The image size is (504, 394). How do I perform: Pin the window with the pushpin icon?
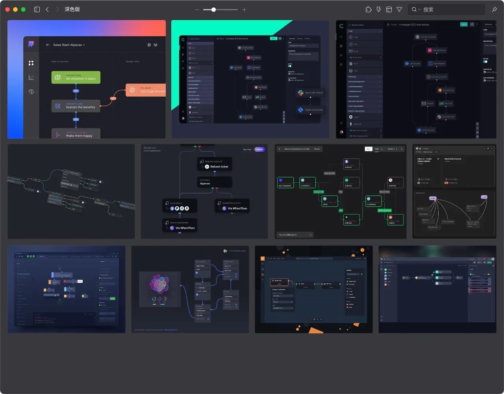[495, 9]
